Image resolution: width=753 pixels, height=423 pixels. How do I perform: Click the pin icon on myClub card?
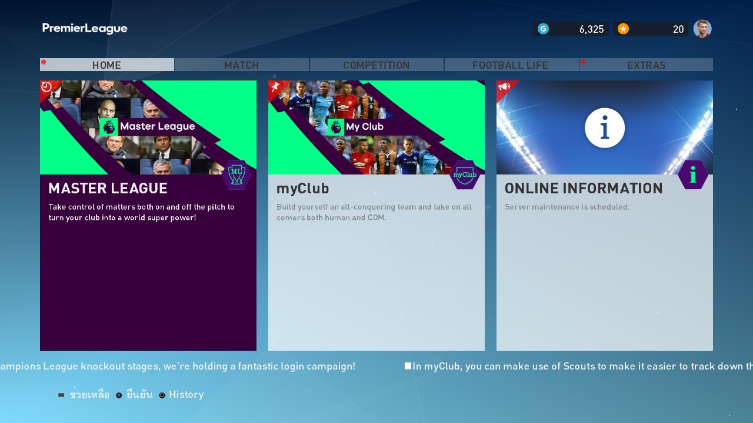[275, 87]
